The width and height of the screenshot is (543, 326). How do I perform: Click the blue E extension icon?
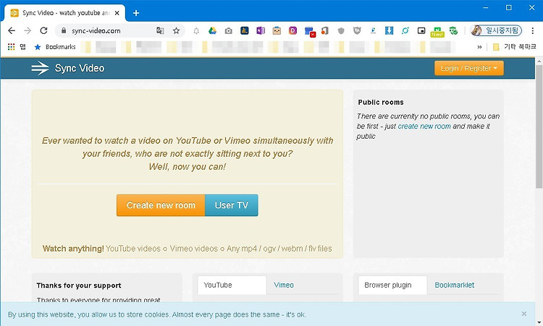click(x=374, y=31)
